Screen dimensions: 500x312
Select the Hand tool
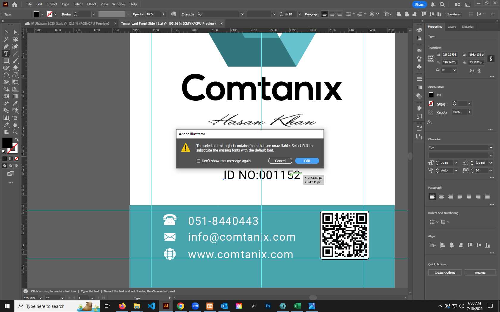15,125
